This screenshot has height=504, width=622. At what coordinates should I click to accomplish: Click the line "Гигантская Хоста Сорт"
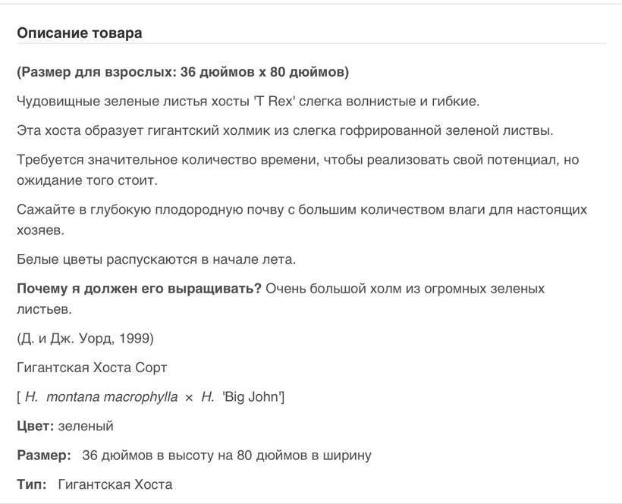pos(92,368)
